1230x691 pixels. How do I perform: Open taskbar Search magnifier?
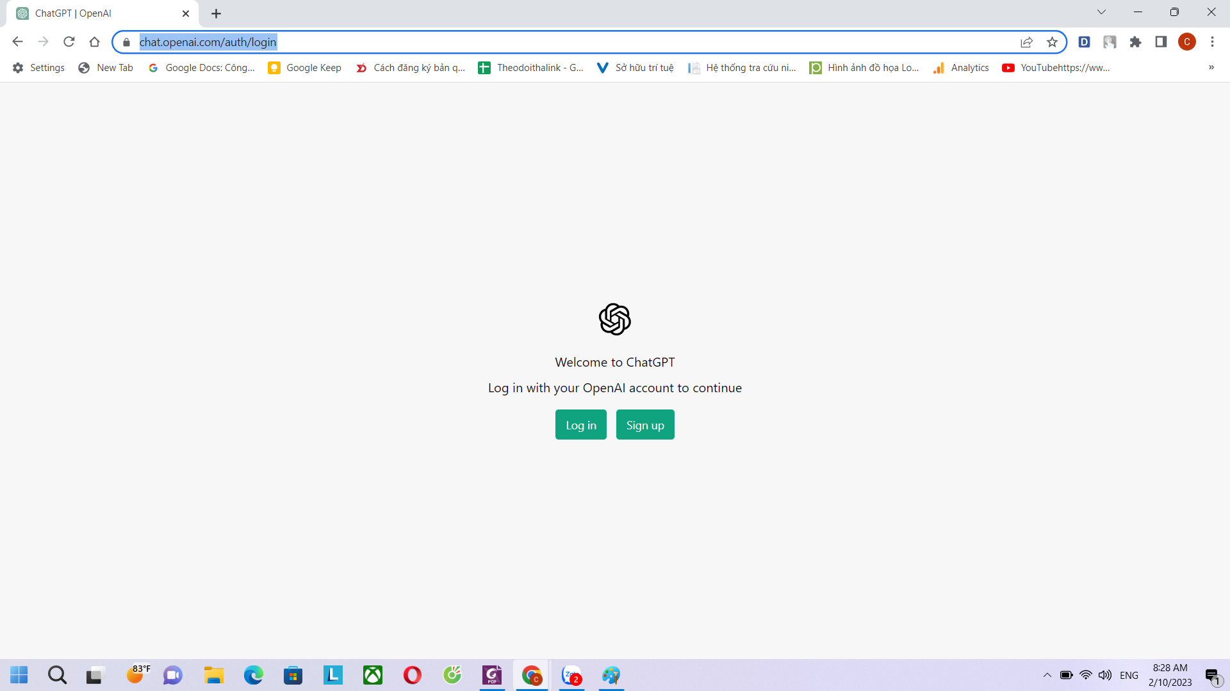coord(57,675)
